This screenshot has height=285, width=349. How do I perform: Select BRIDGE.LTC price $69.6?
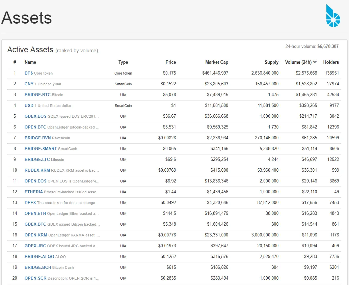click(x=171, y=159)
